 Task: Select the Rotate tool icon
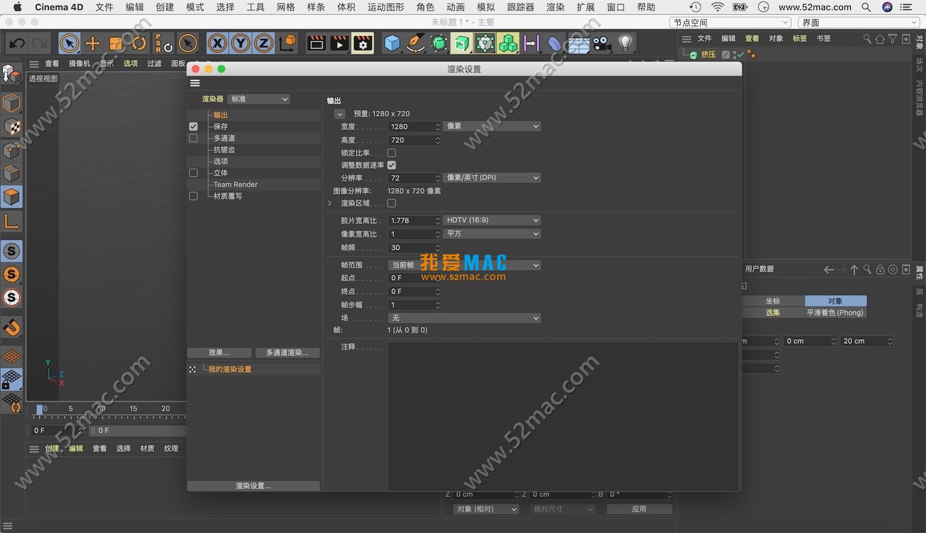[x=138, y=43]
